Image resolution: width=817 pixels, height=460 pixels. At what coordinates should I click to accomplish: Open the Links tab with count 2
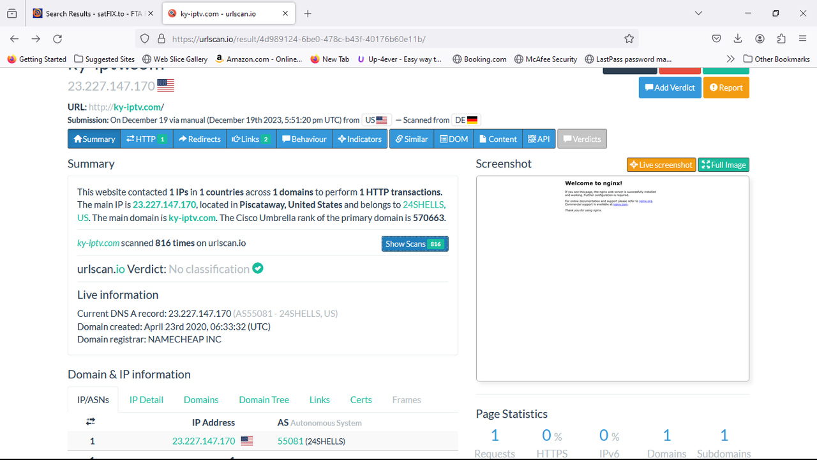tap(251, 139)
